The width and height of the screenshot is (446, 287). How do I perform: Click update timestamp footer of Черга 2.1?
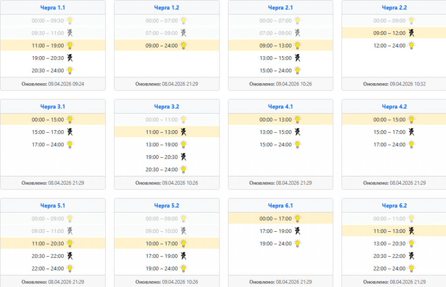click(x=280, y=84)
